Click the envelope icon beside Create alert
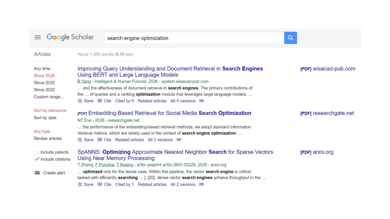This screenshot has height=219, width=390. click(37, 173)
